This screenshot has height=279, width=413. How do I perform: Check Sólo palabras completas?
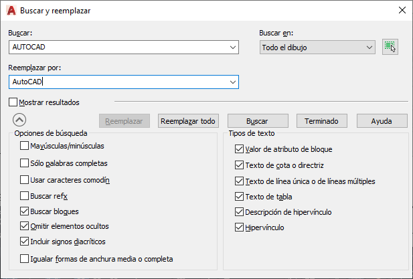tap(25, 163)
